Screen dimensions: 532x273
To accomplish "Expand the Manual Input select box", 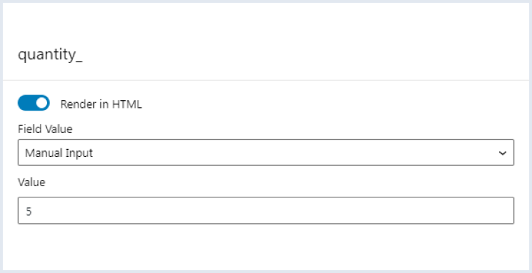I will click(x=266, y=153).
